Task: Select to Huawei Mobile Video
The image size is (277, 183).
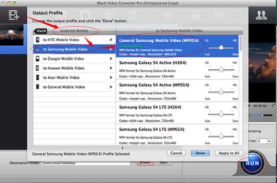Action: [x=74, y=68]
